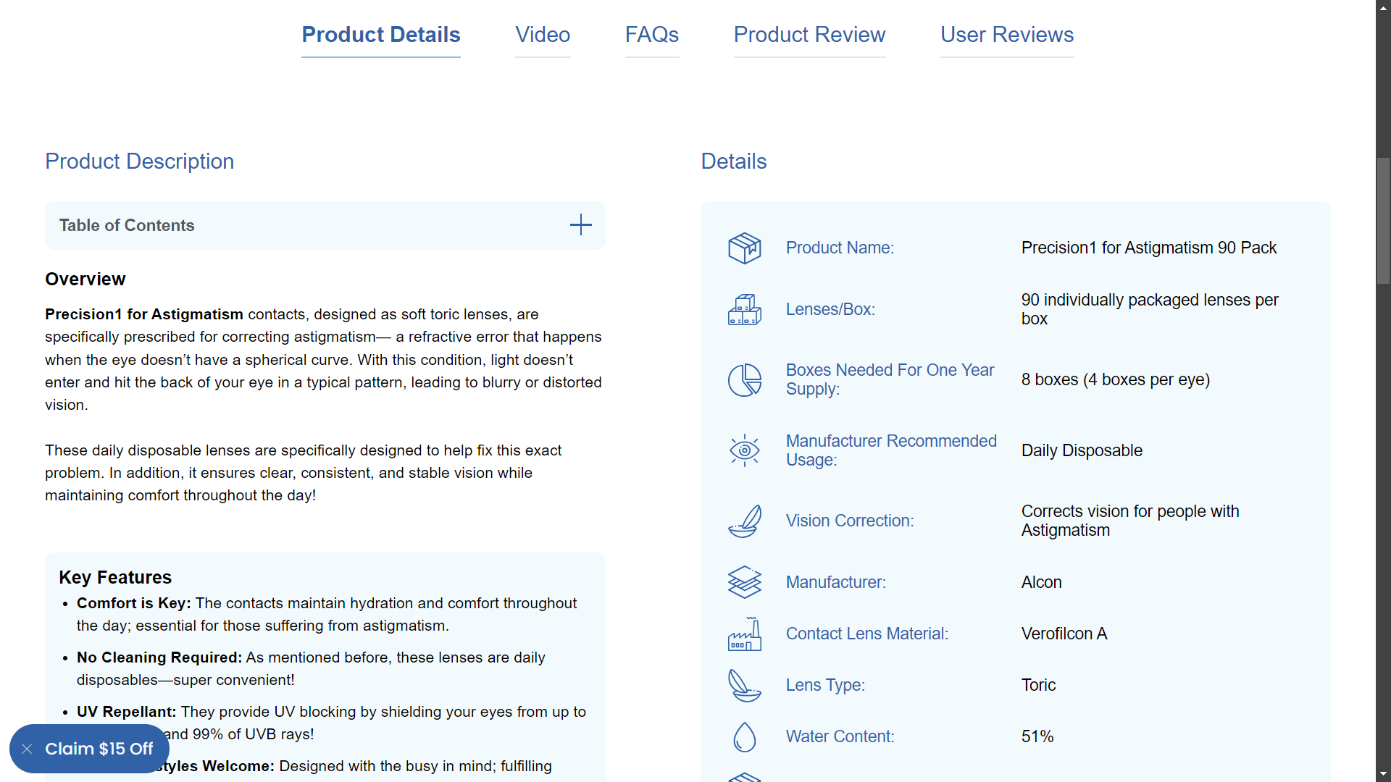This screenshot has width=1391, height=782.
Task: Click the Contact Lens Material factory icon
Action: coord(744,634)
